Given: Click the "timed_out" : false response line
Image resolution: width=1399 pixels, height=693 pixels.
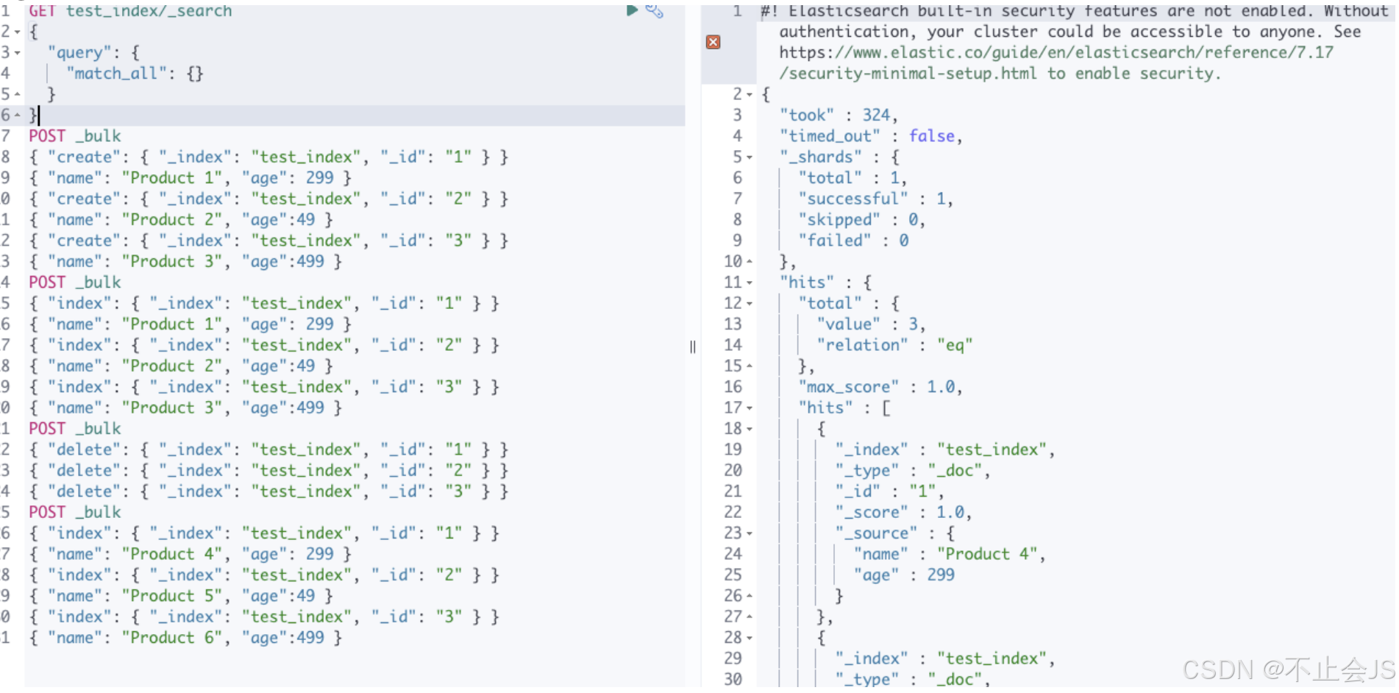Looking at the screenshot, I should click(x=871, y=136).
